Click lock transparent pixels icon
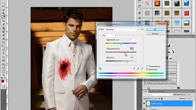This screenshot has width=196, height=110. [153, 98]
